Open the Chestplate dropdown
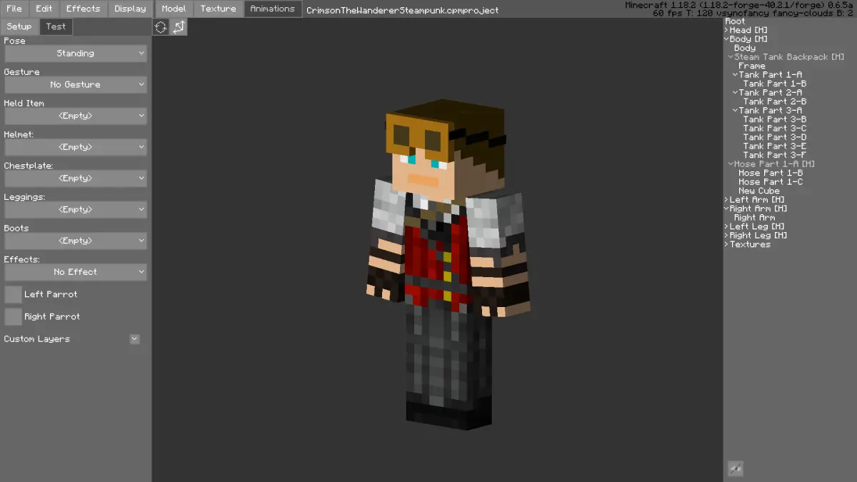This screenshot has width=857, height=482. 76,179
